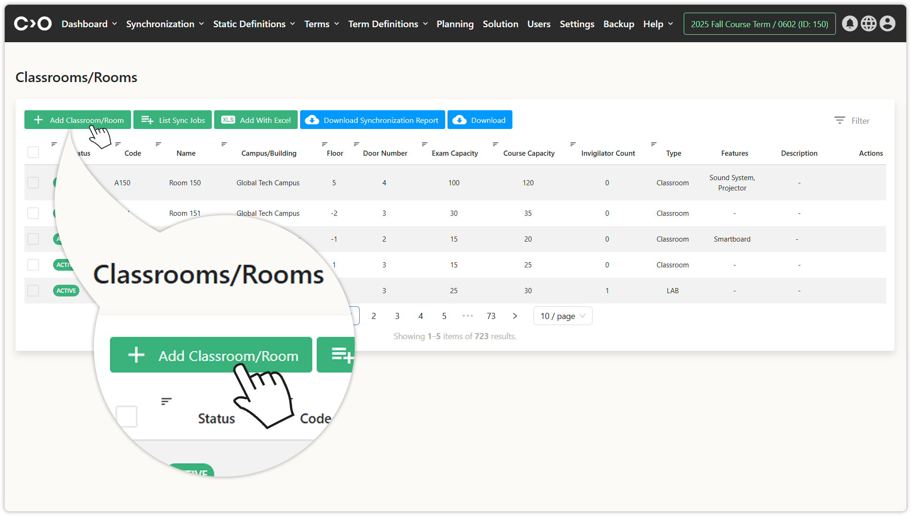This screenshot has width=911, height=516.
Task: Open the 10 / page size dropdown
Action: [563, 316]
